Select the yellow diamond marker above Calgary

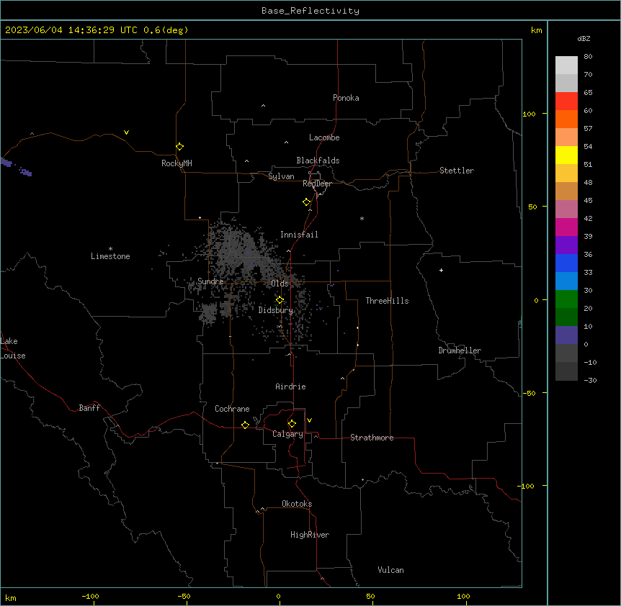(x=292, y=424)
